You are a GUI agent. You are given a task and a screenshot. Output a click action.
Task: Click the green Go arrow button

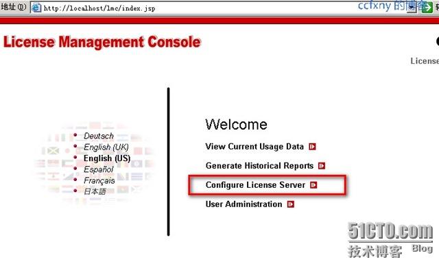427,8
